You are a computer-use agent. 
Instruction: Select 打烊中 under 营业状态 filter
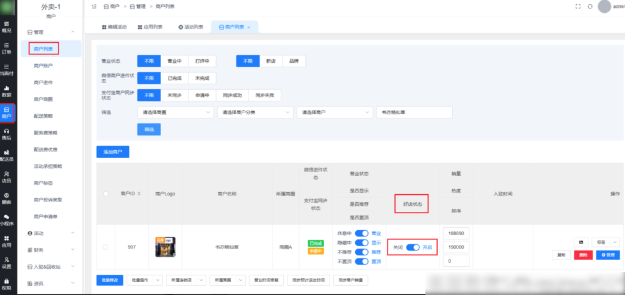point(202,61)
